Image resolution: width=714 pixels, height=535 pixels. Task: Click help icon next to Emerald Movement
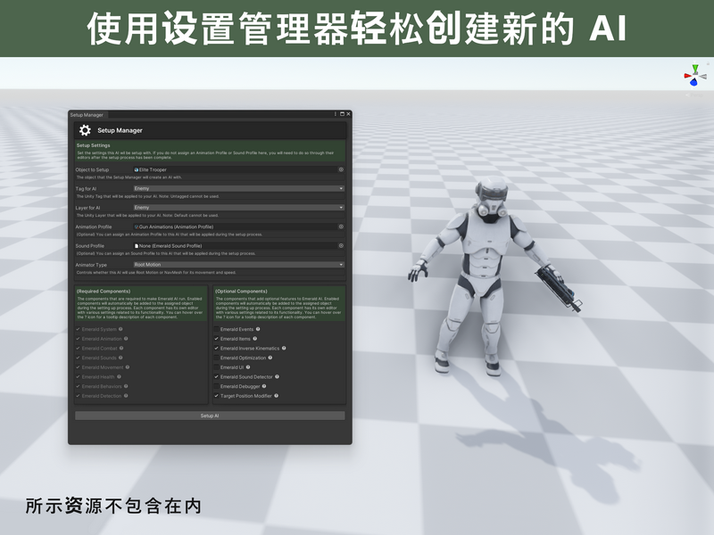(x=128, y=367)
